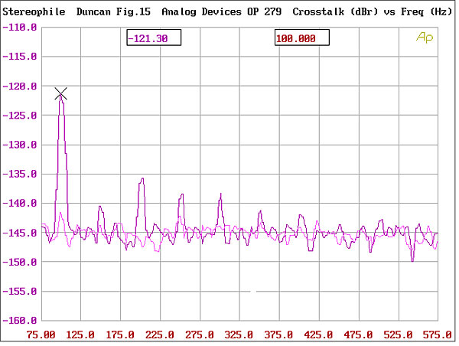Click the 200 Hz peak of the dark trace

[x=142, y=178]
